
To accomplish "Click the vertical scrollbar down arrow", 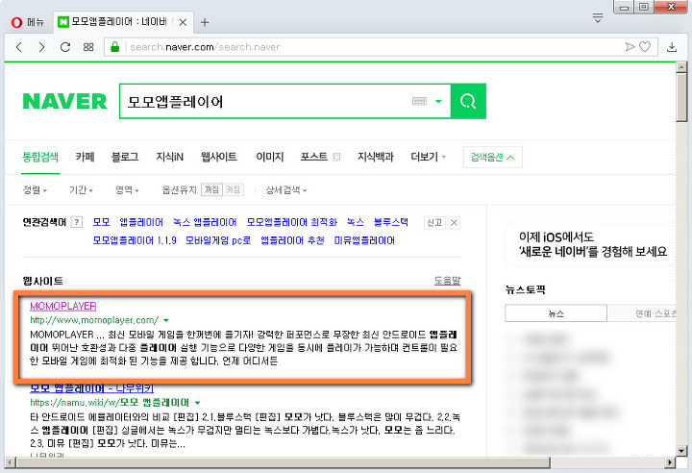I will point(681,451).
